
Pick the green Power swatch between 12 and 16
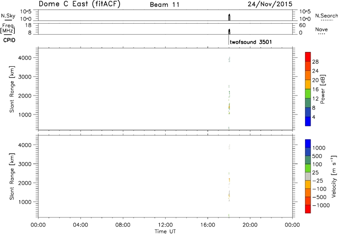coord(308,93)
